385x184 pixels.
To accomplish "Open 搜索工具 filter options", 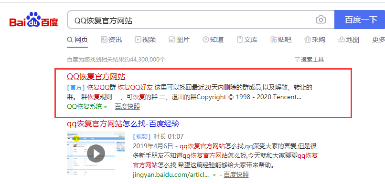I will tap(309, 59).
